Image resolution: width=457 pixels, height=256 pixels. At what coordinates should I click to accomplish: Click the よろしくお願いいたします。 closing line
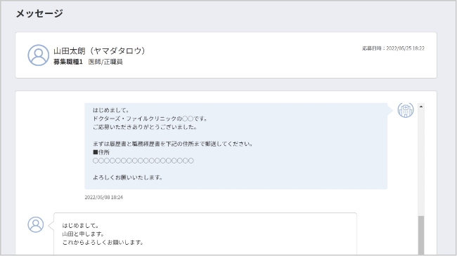128,177
